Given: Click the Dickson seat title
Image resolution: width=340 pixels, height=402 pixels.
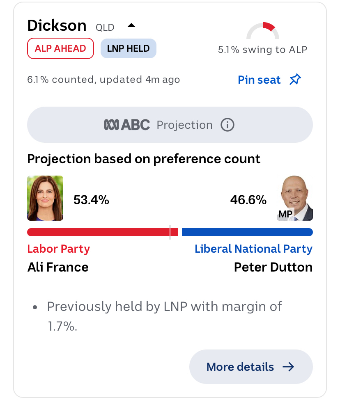Looking at the screenshot, I should (57, 25).
